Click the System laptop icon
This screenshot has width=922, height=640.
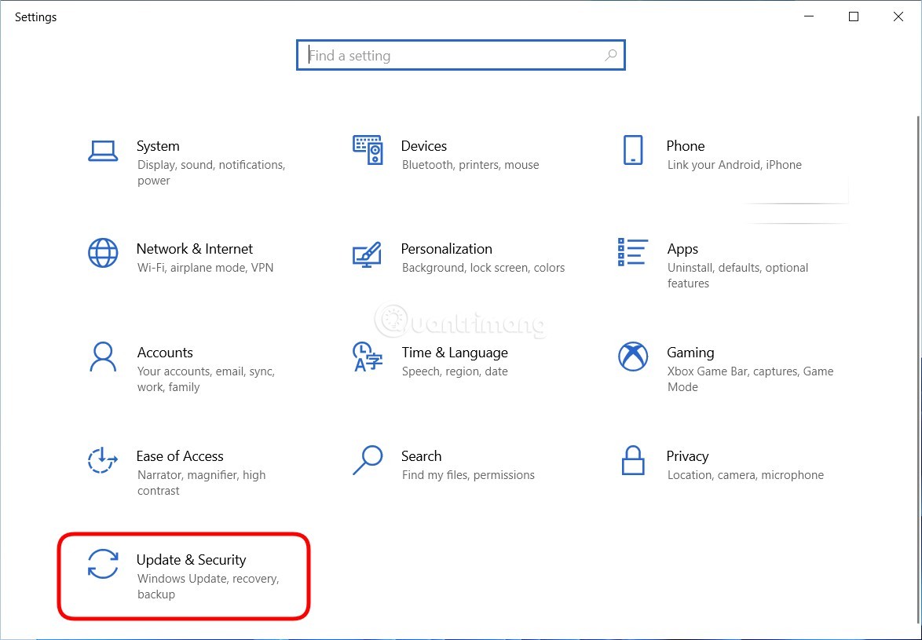[103, 151]
